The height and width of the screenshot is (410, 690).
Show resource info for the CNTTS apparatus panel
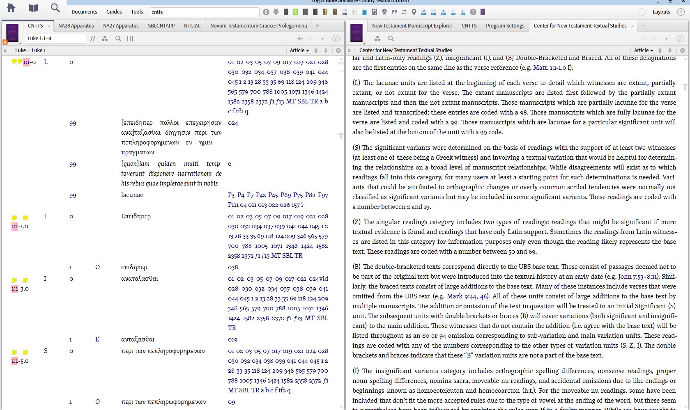point(336,39)
